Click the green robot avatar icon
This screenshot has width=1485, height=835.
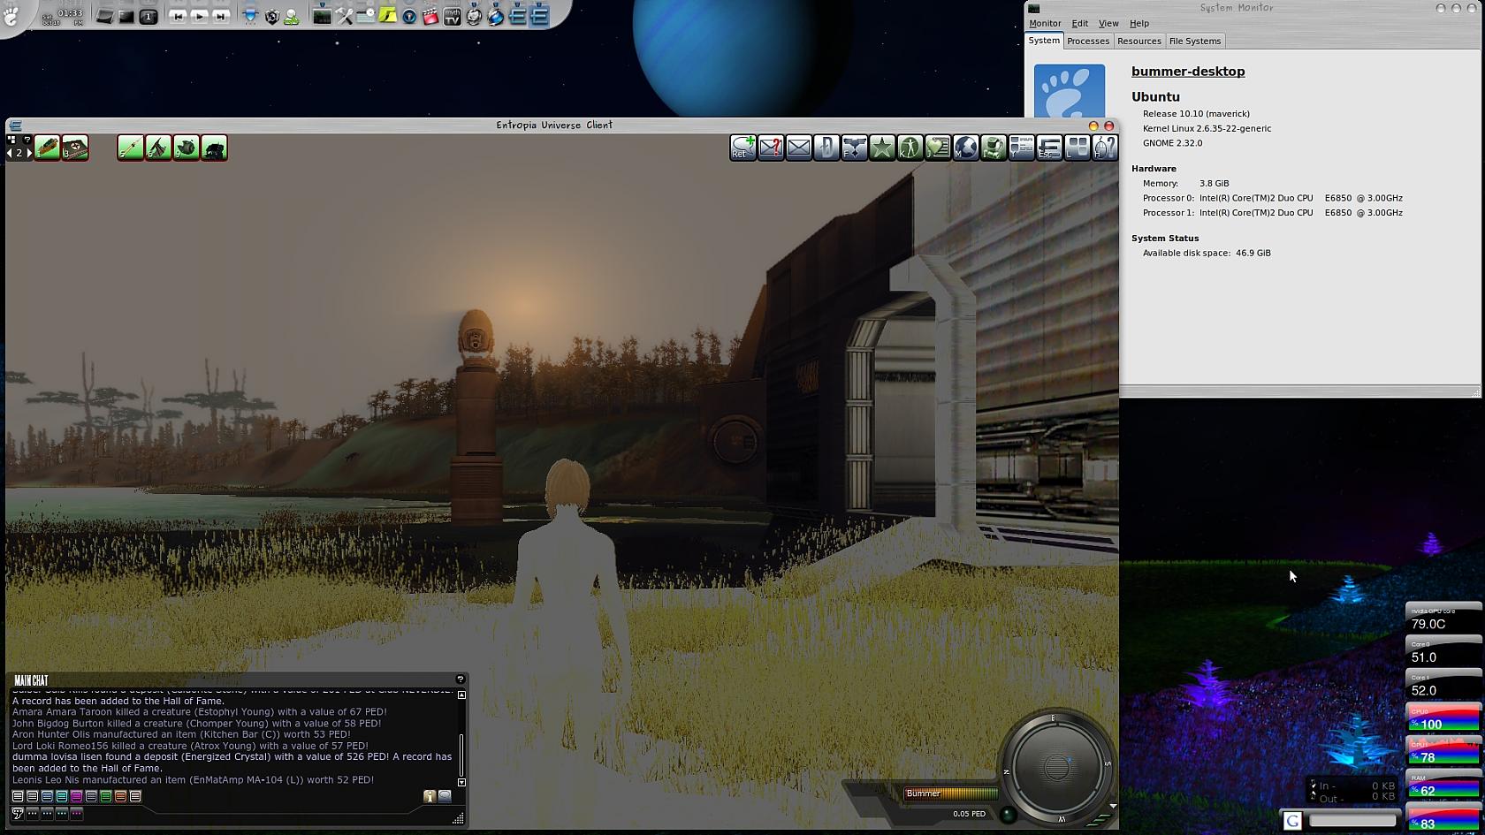[994, 148]
